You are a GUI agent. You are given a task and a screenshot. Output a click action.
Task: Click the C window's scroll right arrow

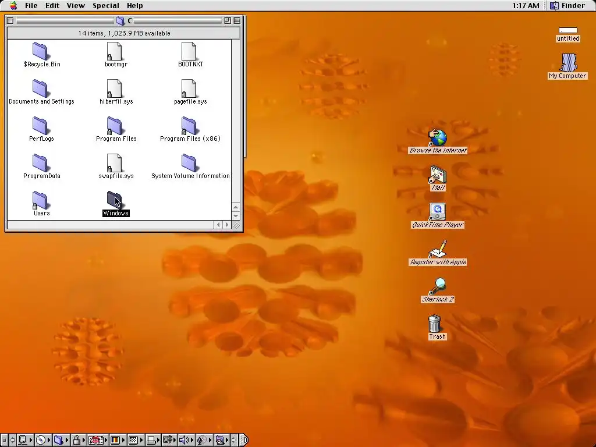point(227,225)
